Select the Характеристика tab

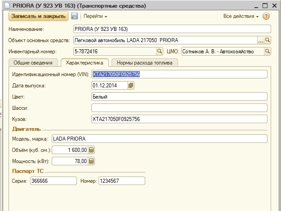(85, 63)
